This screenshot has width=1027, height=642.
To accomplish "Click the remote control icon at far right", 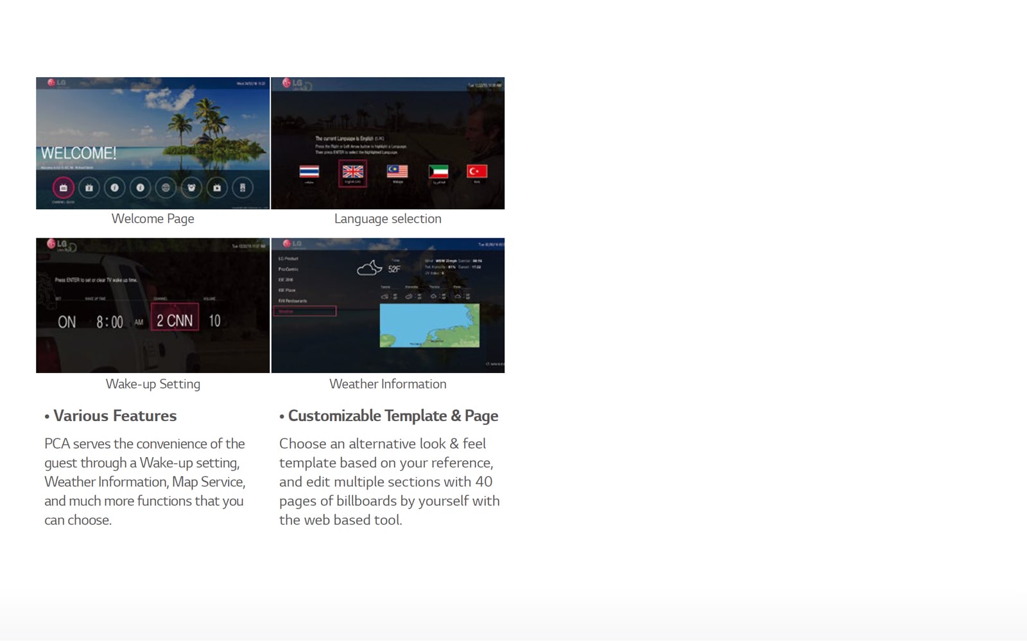I will 243,187.
